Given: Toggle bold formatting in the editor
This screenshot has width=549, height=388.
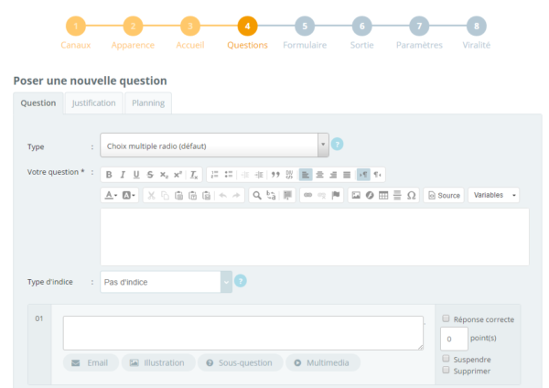Looking at the screenshot, I should [x=109, y=174].
